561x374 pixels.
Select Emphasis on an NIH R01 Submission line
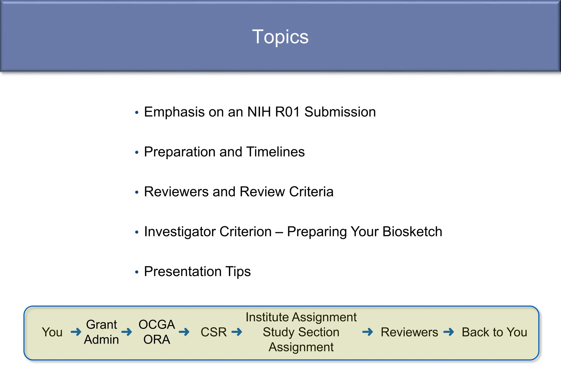pos(260,112)
